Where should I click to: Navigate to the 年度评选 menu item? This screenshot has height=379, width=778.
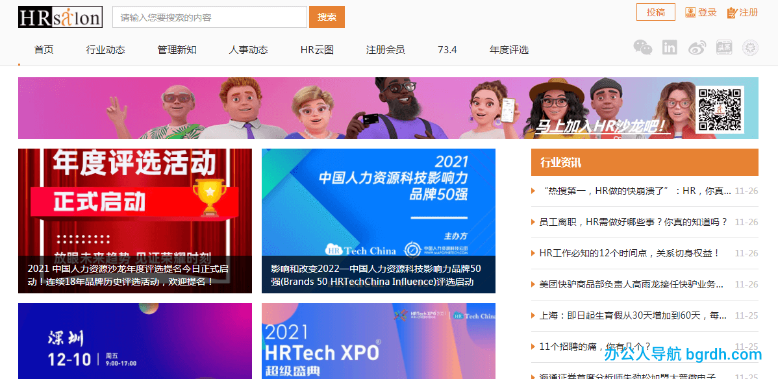(x=509, y=49)
